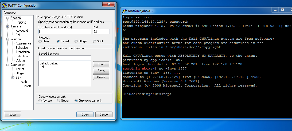The image size is (292, 131).
Task: Open the Telnet item in category tree
Action: (20, 69)
